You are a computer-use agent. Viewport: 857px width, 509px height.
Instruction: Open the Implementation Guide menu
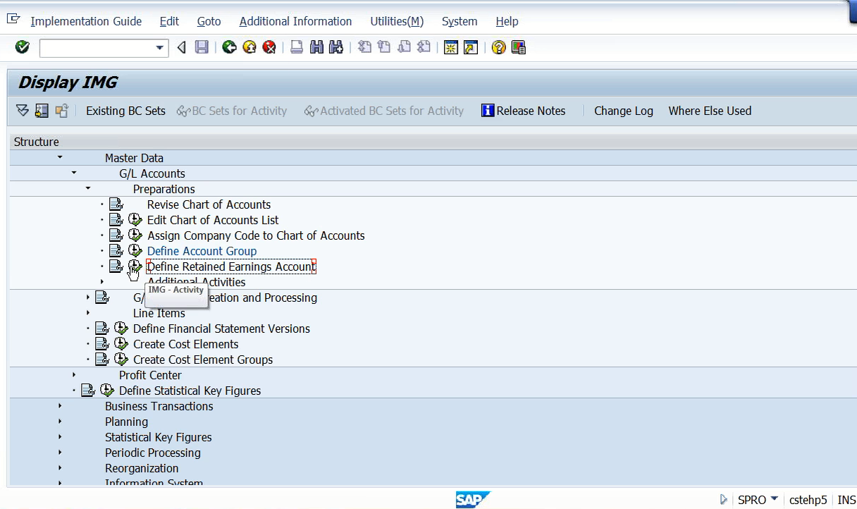pos(86,21)
